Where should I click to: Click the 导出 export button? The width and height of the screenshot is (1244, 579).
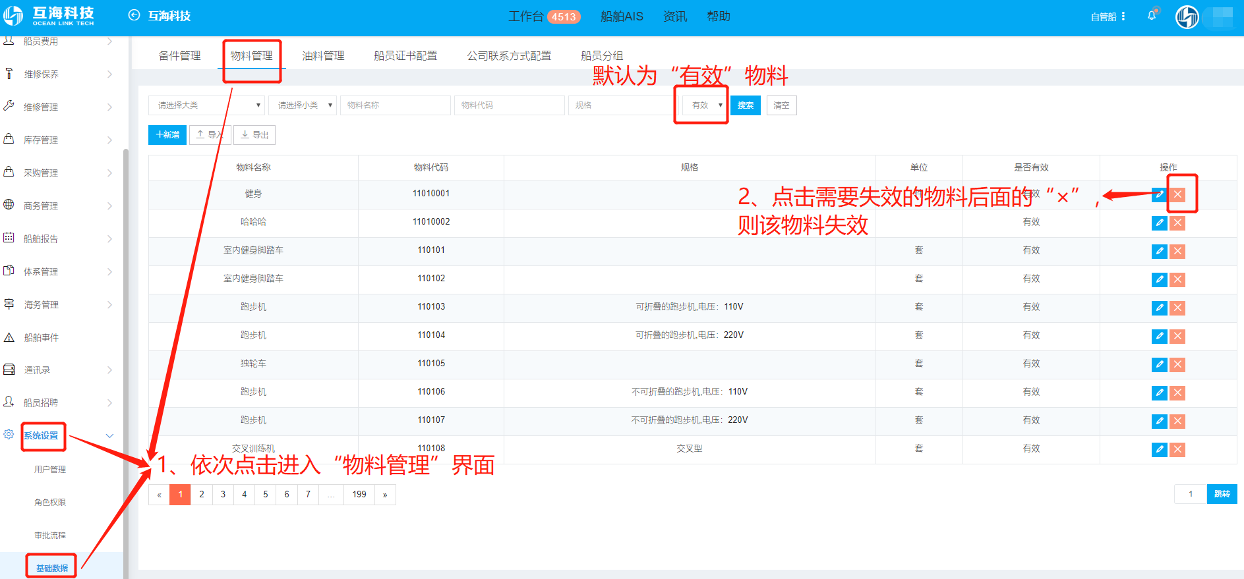[254, 134]
